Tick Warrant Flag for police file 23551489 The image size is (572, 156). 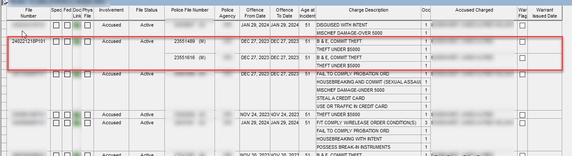click(522, 42)
